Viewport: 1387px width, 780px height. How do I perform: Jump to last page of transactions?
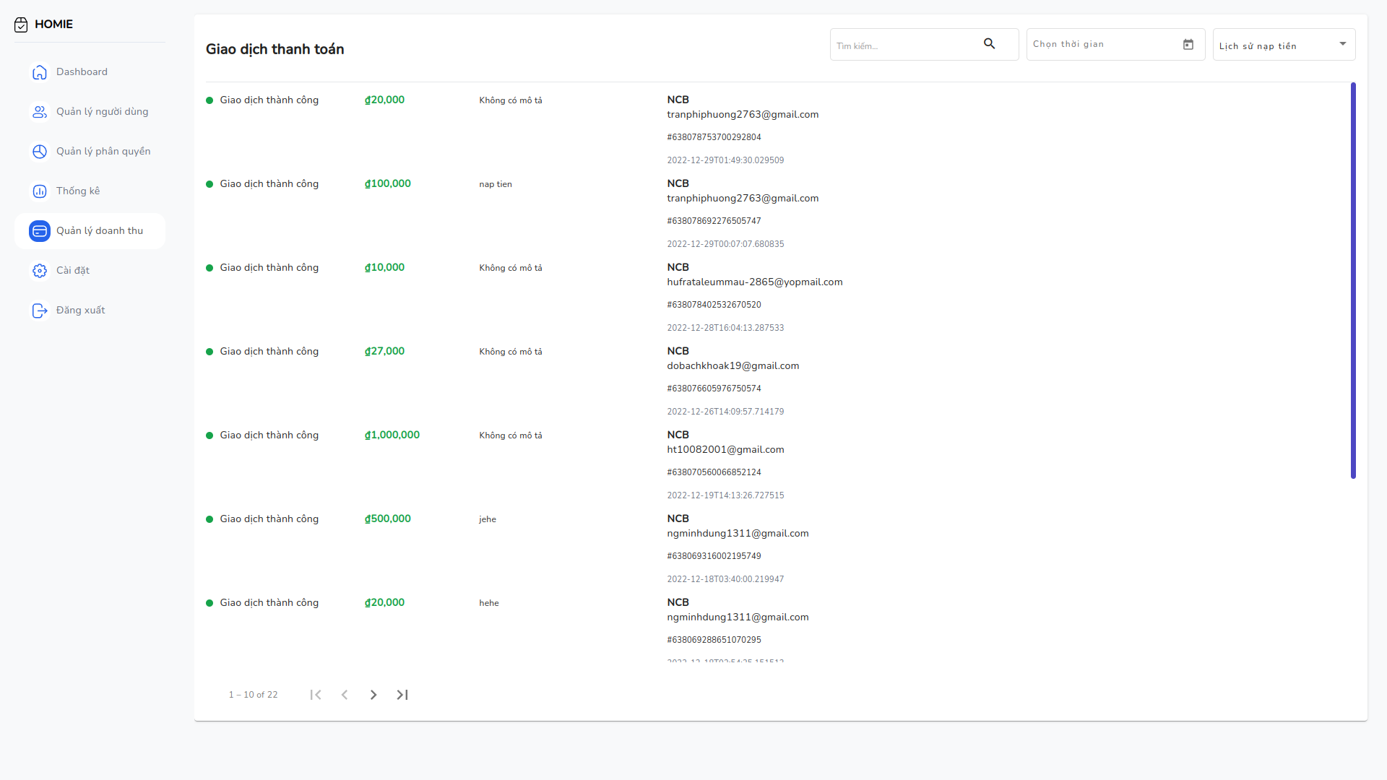pyautogui.click(x=402, y=695)
